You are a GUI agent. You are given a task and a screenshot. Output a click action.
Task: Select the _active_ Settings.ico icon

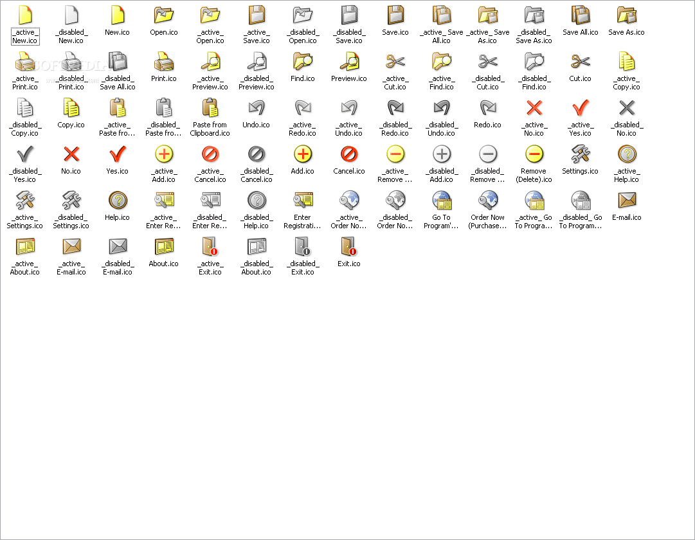point(25,201)
